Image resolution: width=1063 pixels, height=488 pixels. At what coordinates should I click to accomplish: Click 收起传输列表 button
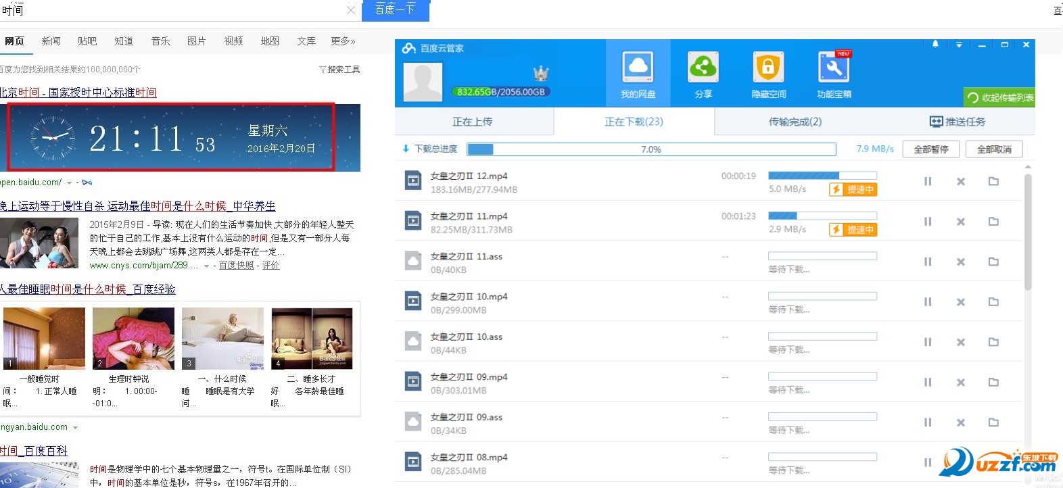pos(1000,97)
